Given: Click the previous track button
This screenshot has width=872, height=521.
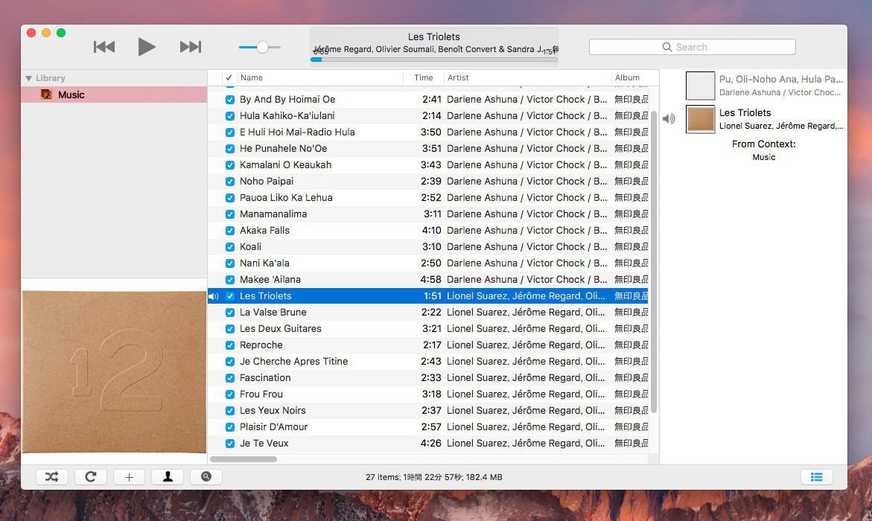Looking at the screenshot, I should coord(104,47).
